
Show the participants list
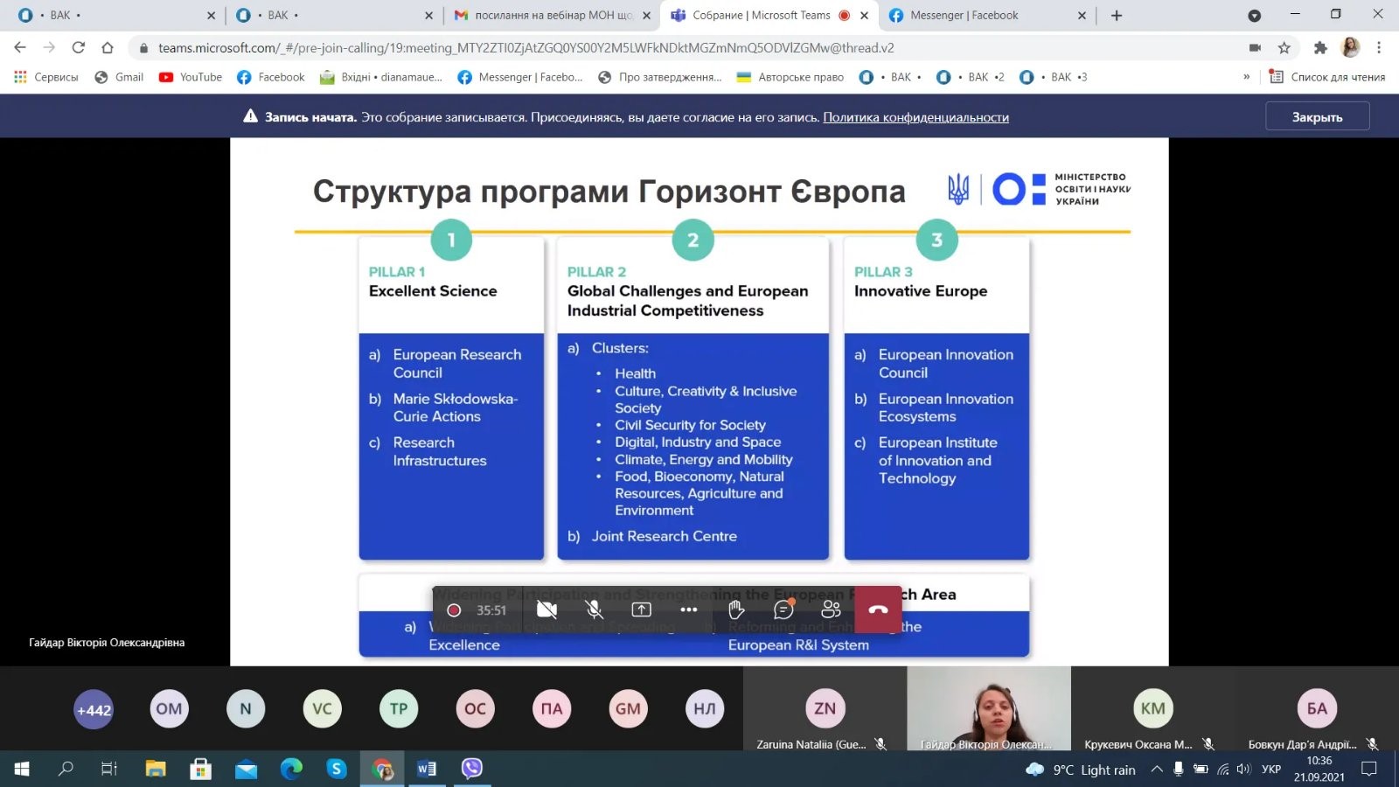click(x=831, y=609)
